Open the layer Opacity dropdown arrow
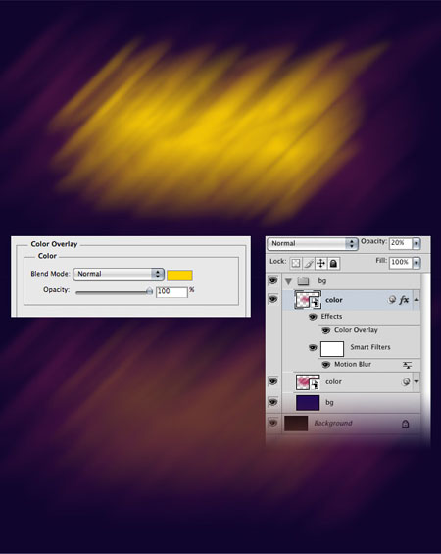441x554 pixels. click(416, 243)
